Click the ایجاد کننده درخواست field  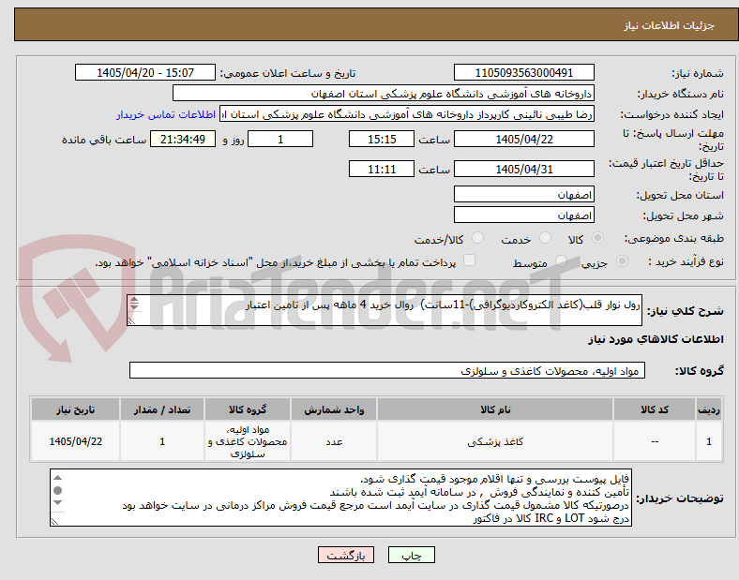click(x=407, y=114)
